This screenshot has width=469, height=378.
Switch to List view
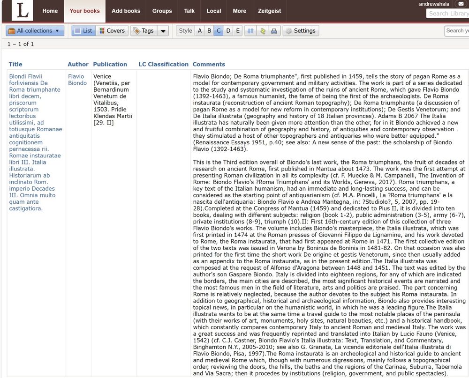point(83,30)
